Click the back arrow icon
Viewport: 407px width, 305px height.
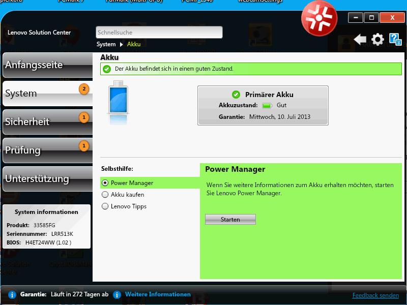click(360, 40)
